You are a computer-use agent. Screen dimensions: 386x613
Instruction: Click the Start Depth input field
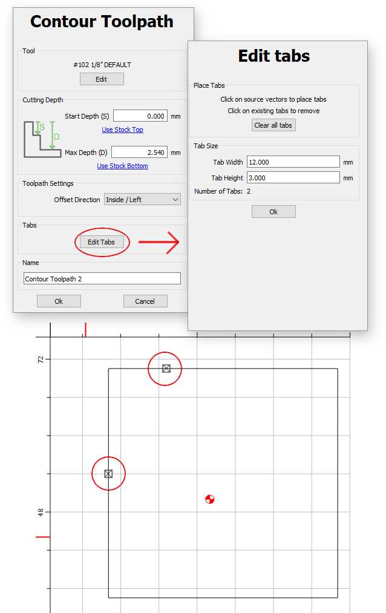[140, 116]
